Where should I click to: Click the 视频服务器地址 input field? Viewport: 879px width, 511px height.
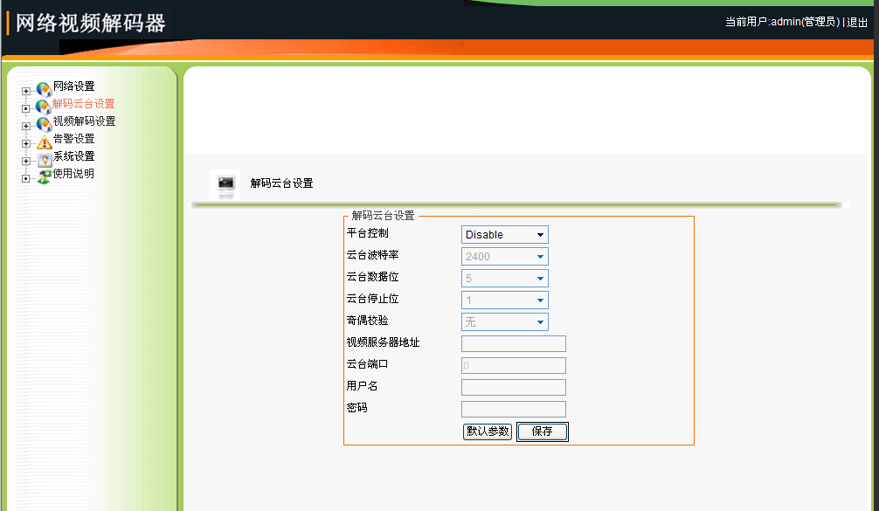[x=513, y=344]
